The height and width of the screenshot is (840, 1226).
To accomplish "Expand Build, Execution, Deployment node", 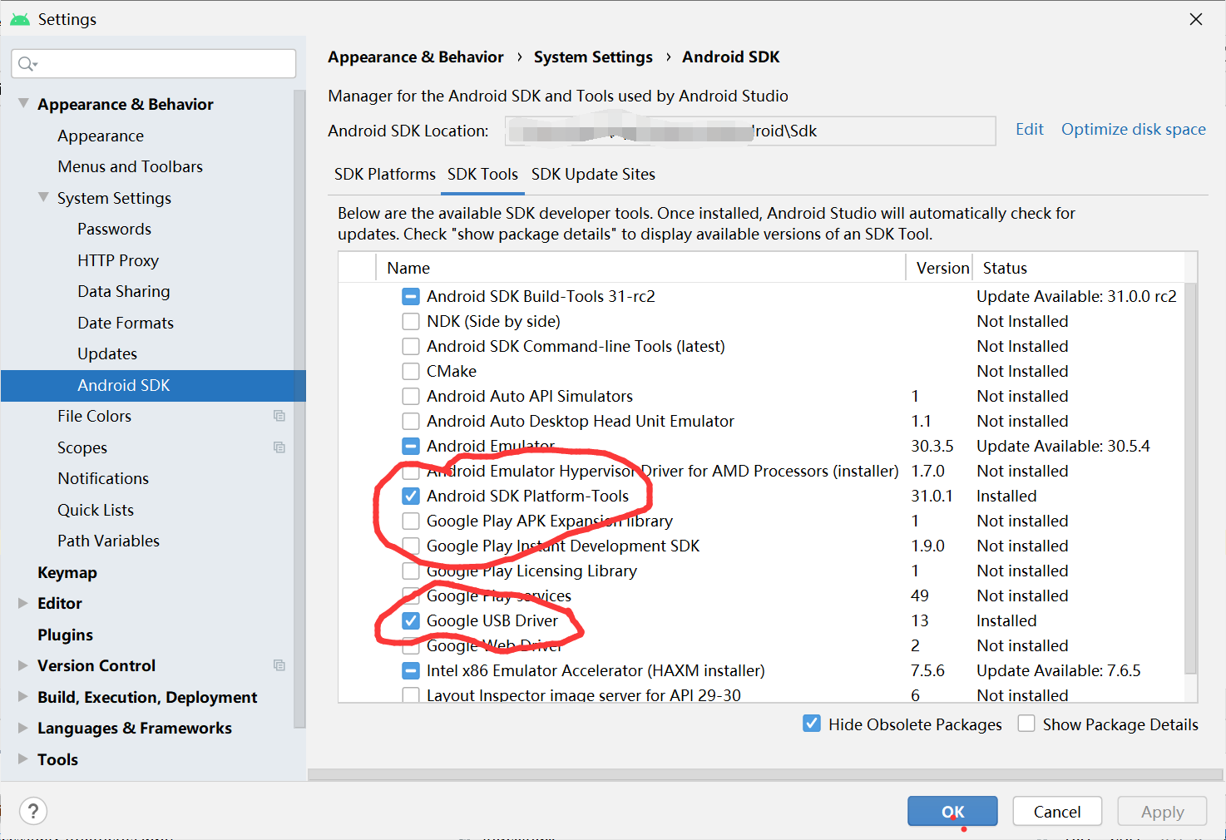I will (23, 697).
